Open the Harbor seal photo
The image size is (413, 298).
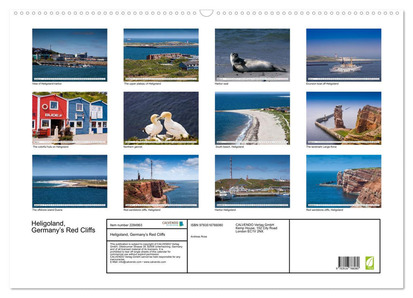pos(252,55)
